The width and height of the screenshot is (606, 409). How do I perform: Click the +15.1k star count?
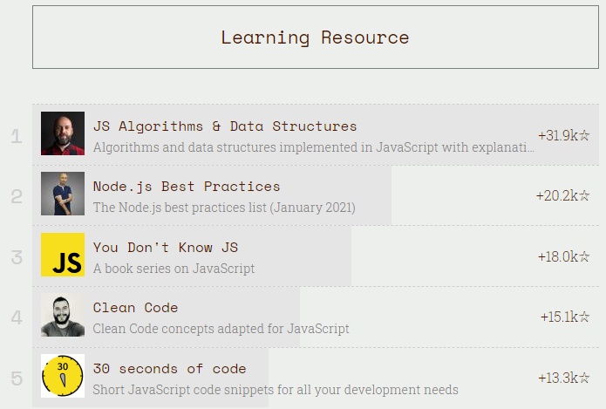(x=565, y=317)
